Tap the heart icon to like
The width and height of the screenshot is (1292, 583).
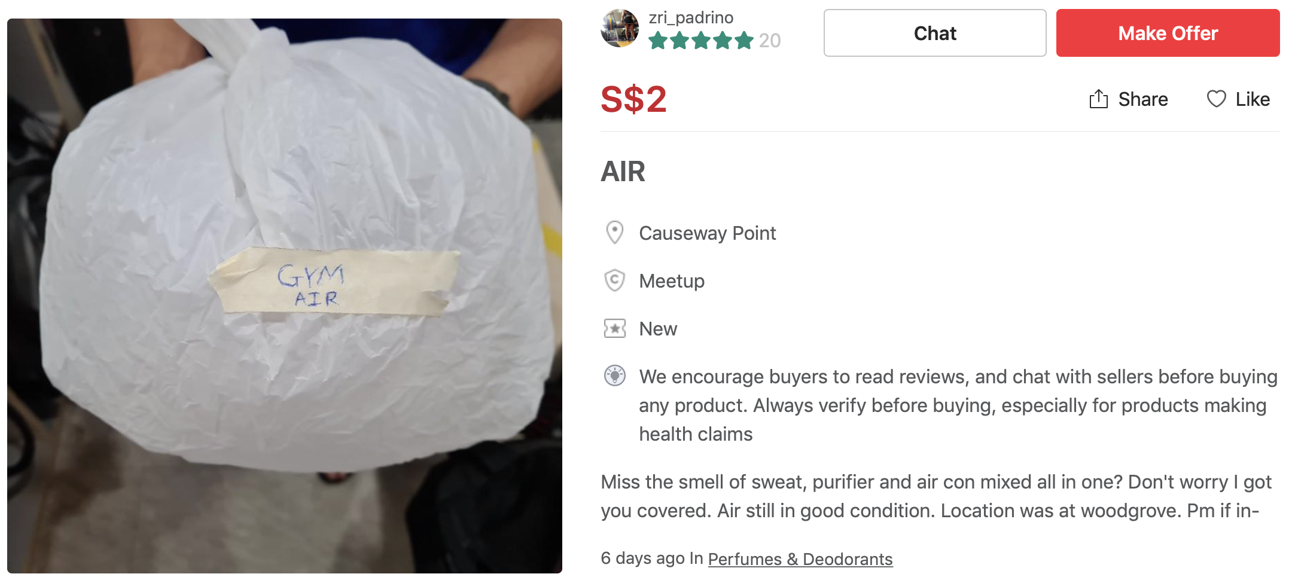click(x=1216, y=99)
